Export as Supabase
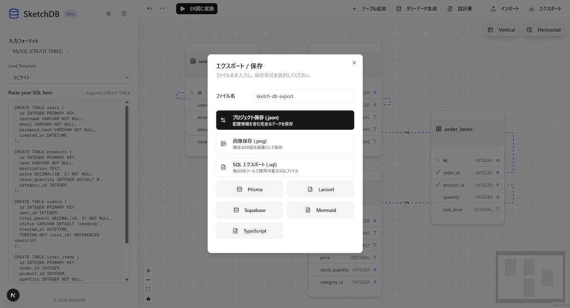 tap(249, 210)
